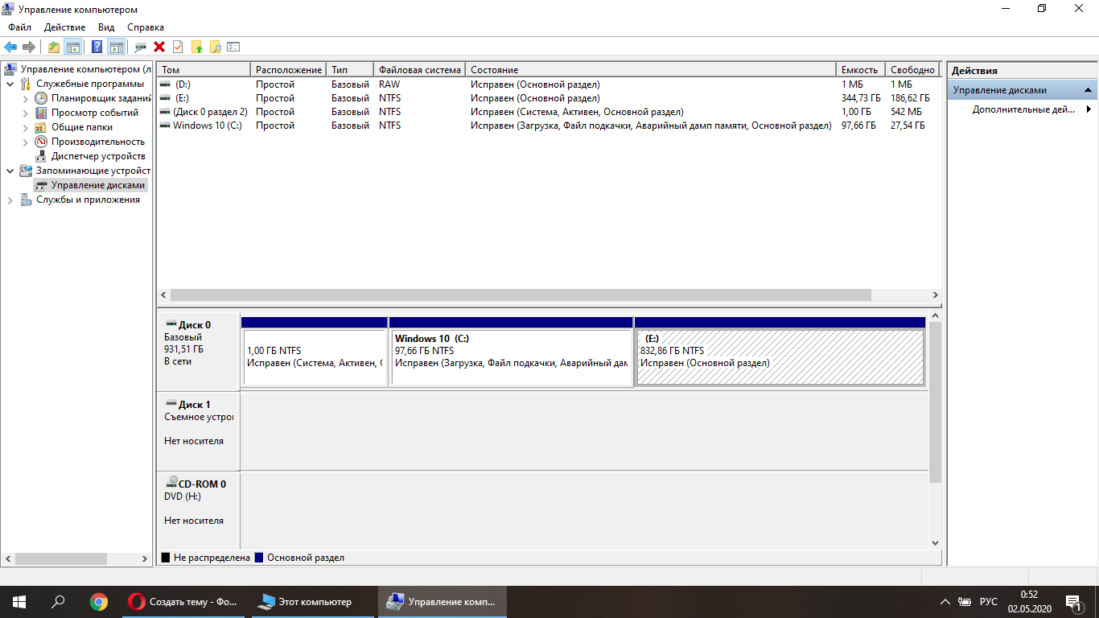Open the Windows Start button
1099x618 pixels.
click(19, 602)
